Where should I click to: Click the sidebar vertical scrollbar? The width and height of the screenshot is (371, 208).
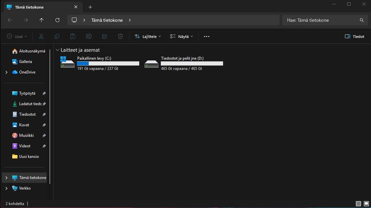click(x=50, y=116)
